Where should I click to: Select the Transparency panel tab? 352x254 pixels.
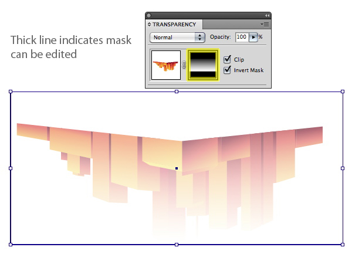[x=174, y=24]
